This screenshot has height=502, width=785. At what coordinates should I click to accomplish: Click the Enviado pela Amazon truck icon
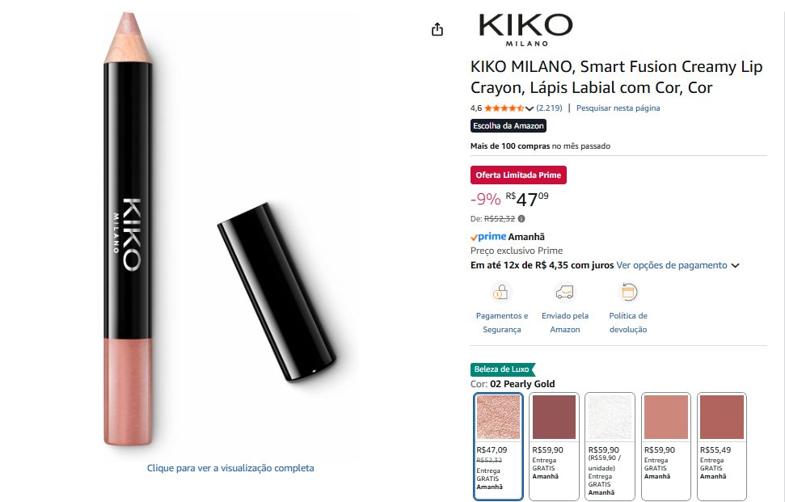pyautogui.click(x=565, y=292)
